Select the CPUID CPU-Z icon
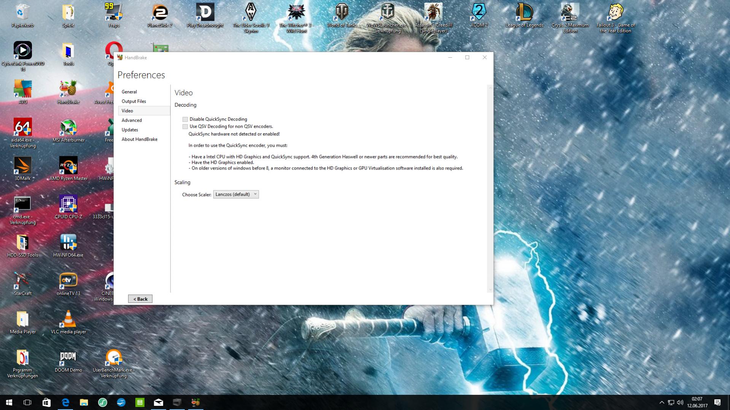 pos(68,207)
